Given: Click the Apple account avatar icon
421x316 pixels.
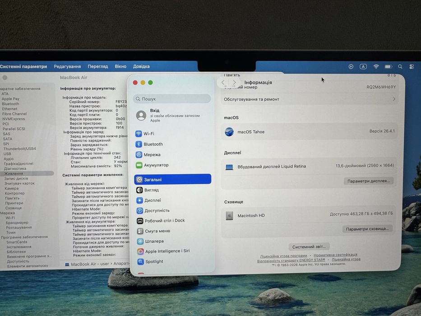Looking at the screenshot, I should pyautogui.click(x=141, y=116).
